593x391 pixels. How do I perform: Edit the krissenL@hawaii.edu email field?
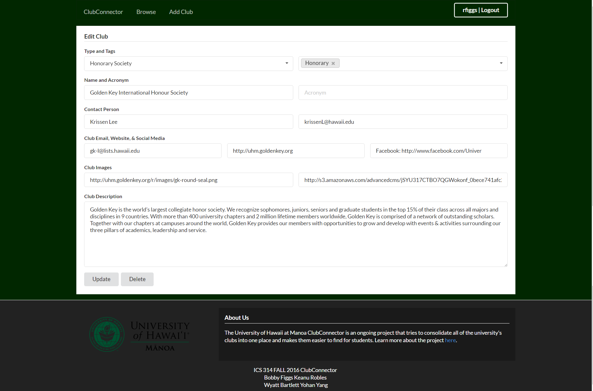tap(403, 122)
